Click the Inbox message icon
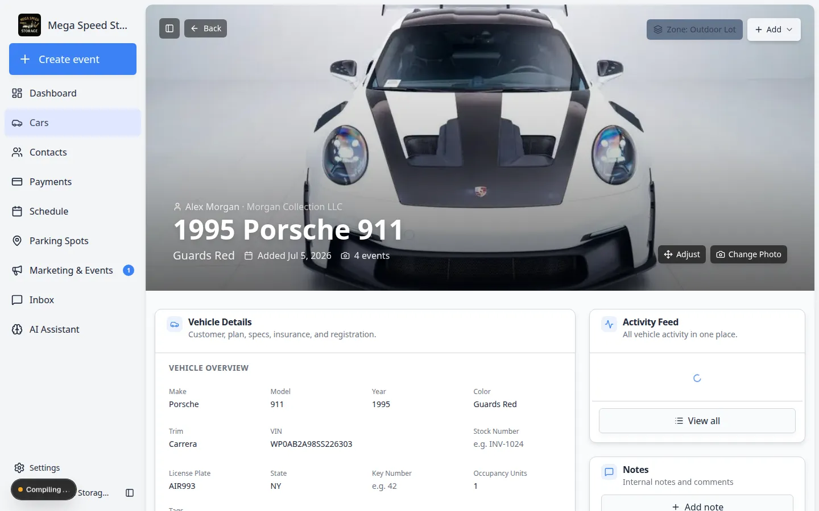The width and height of the screenshot is (819, 511). 17,300
